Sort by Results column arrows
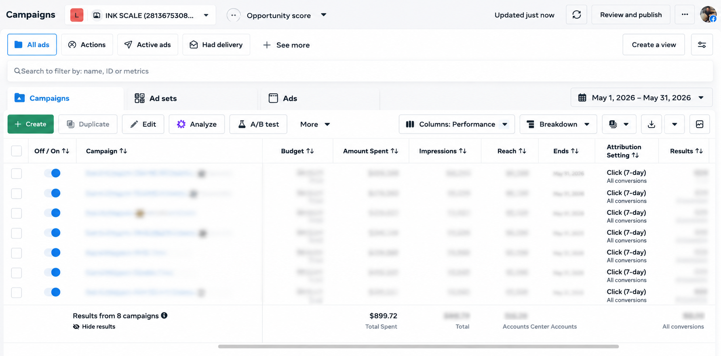721x356 pixels. pos(699,151)
